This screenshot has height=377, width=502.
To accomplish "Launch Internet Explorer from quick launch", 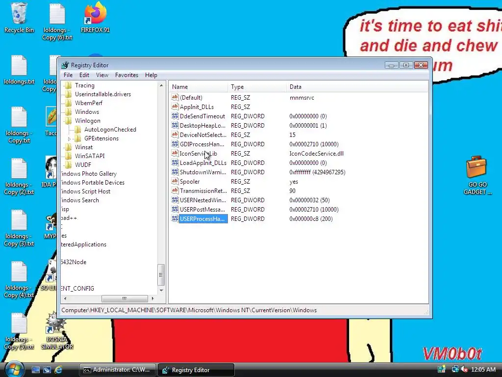I will point(58,370).
